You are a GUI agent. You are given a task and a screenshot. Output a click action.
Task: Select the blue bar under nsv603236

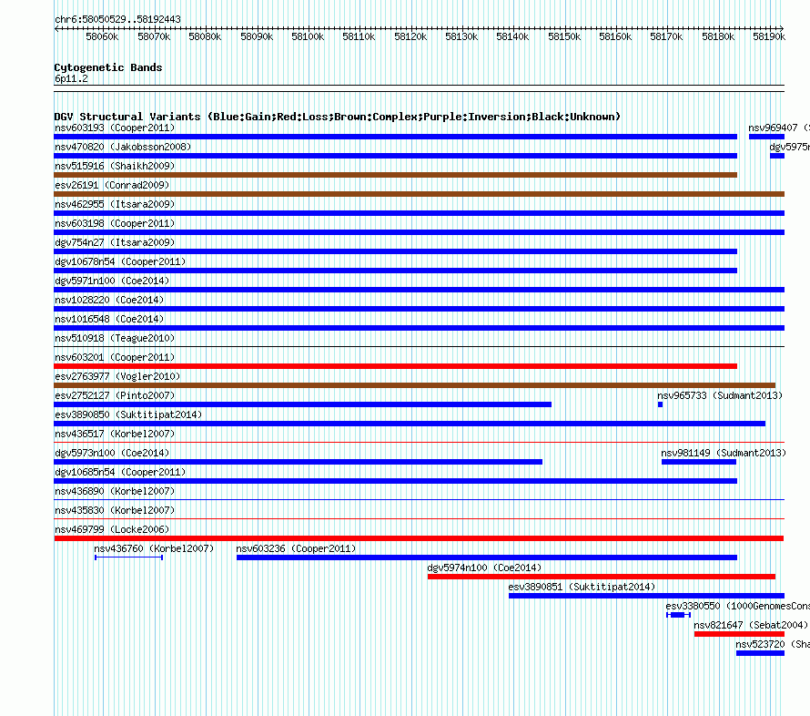coord(487,557)
